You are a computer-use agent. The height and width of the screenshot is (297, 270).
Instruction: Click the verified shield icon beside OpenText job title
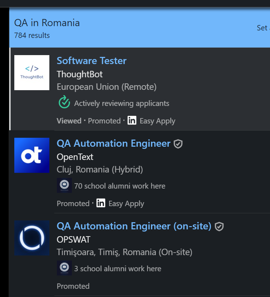(x=178, y=144)
